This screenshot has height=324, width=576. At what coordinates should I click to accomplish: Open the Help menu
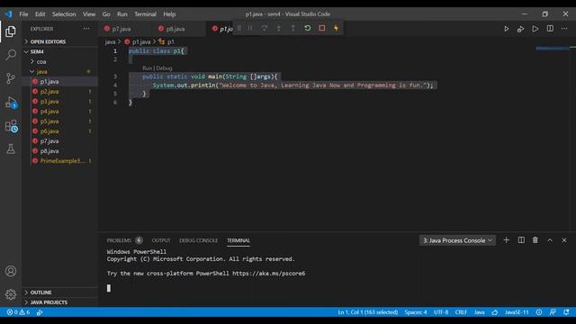pyautogui.click(x=169, y=14)
